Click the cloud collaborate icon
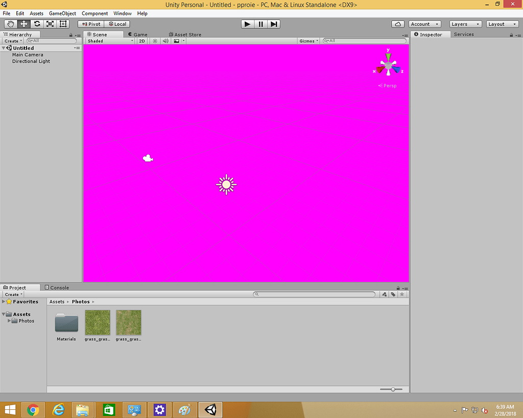The height and width of the screenshot is (418, 523). (x=398, y=23)
